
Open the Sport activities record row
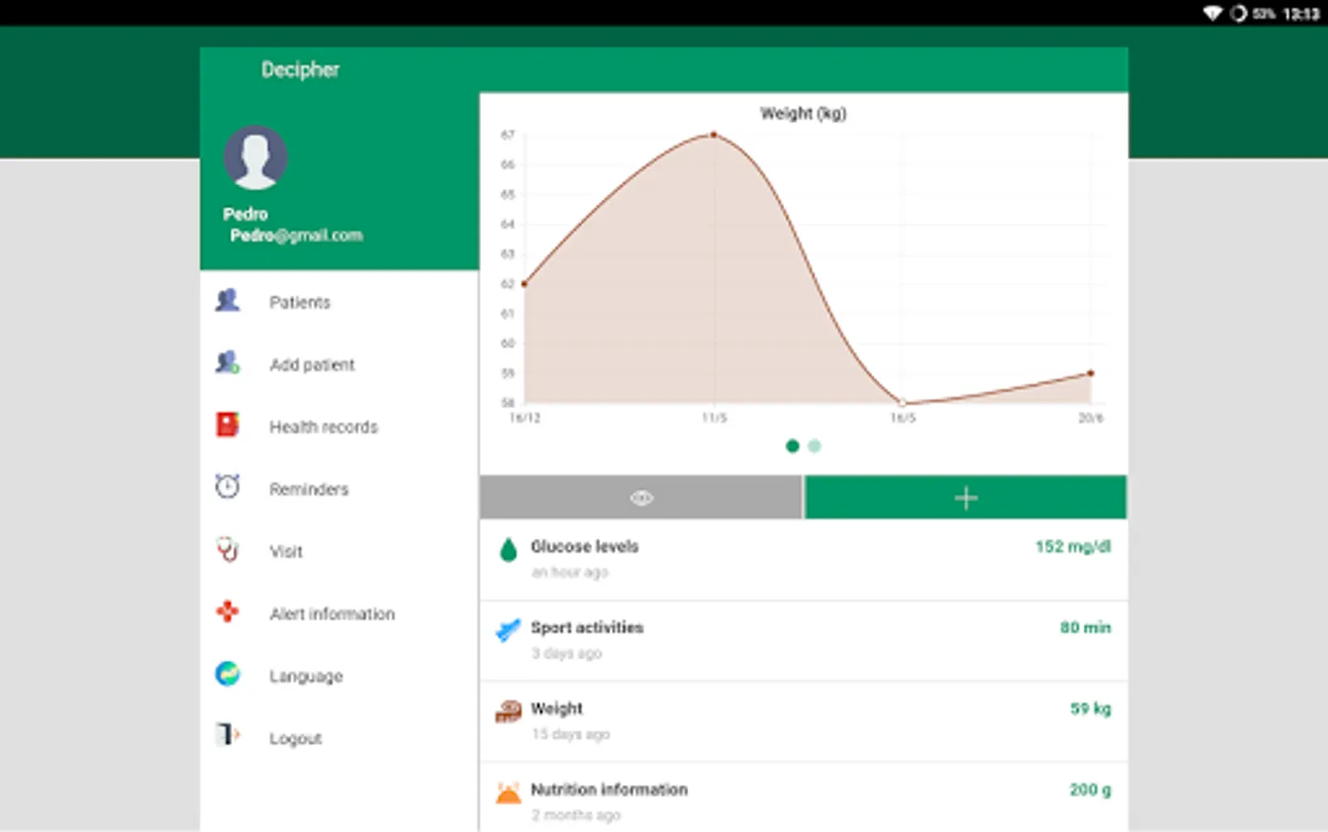click(x=804, y=641)
